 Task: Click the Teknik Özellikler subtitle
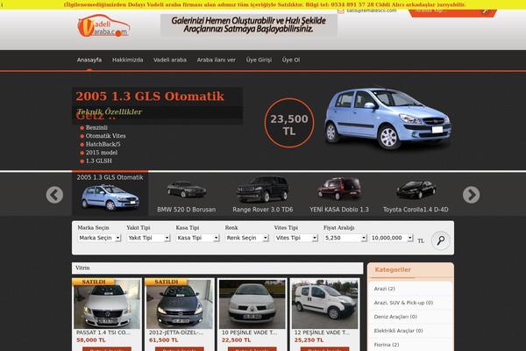(110, 111)
